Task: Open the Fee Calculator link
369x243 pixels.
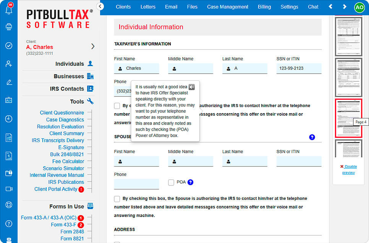Action: pos(68,161)
